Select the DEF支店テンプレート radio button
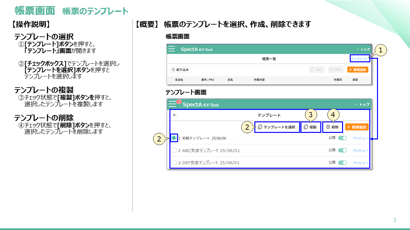The image size is (410, 230). coord(174,163)
